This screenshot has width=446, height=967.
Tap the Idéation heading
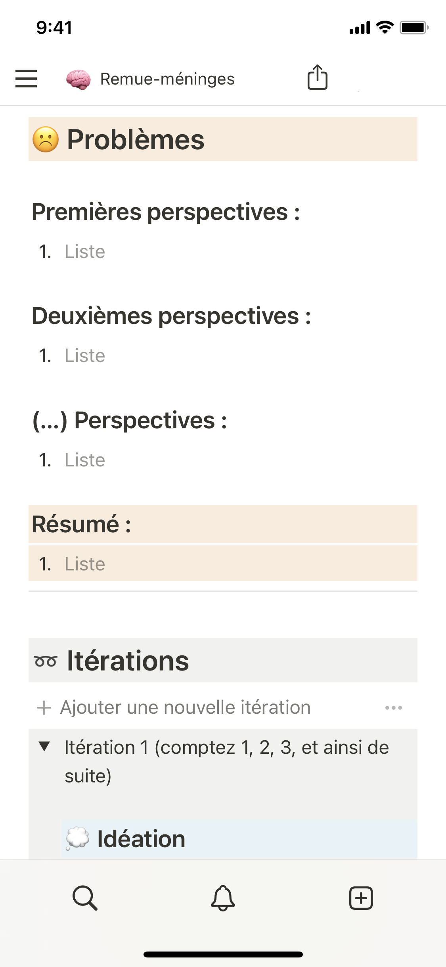[x=141, y=839]
